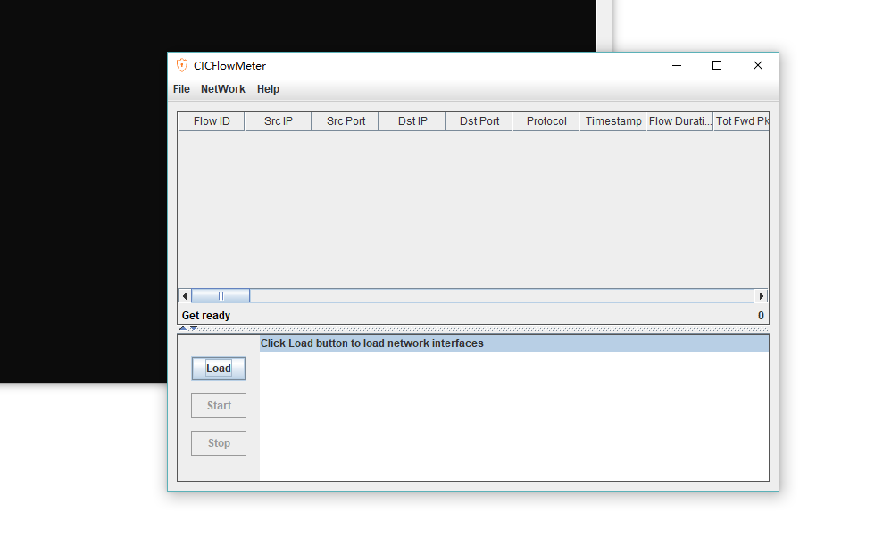The width and height of the screenshot is (875, 537).
Task: Click the Load button
Action: 218,368
